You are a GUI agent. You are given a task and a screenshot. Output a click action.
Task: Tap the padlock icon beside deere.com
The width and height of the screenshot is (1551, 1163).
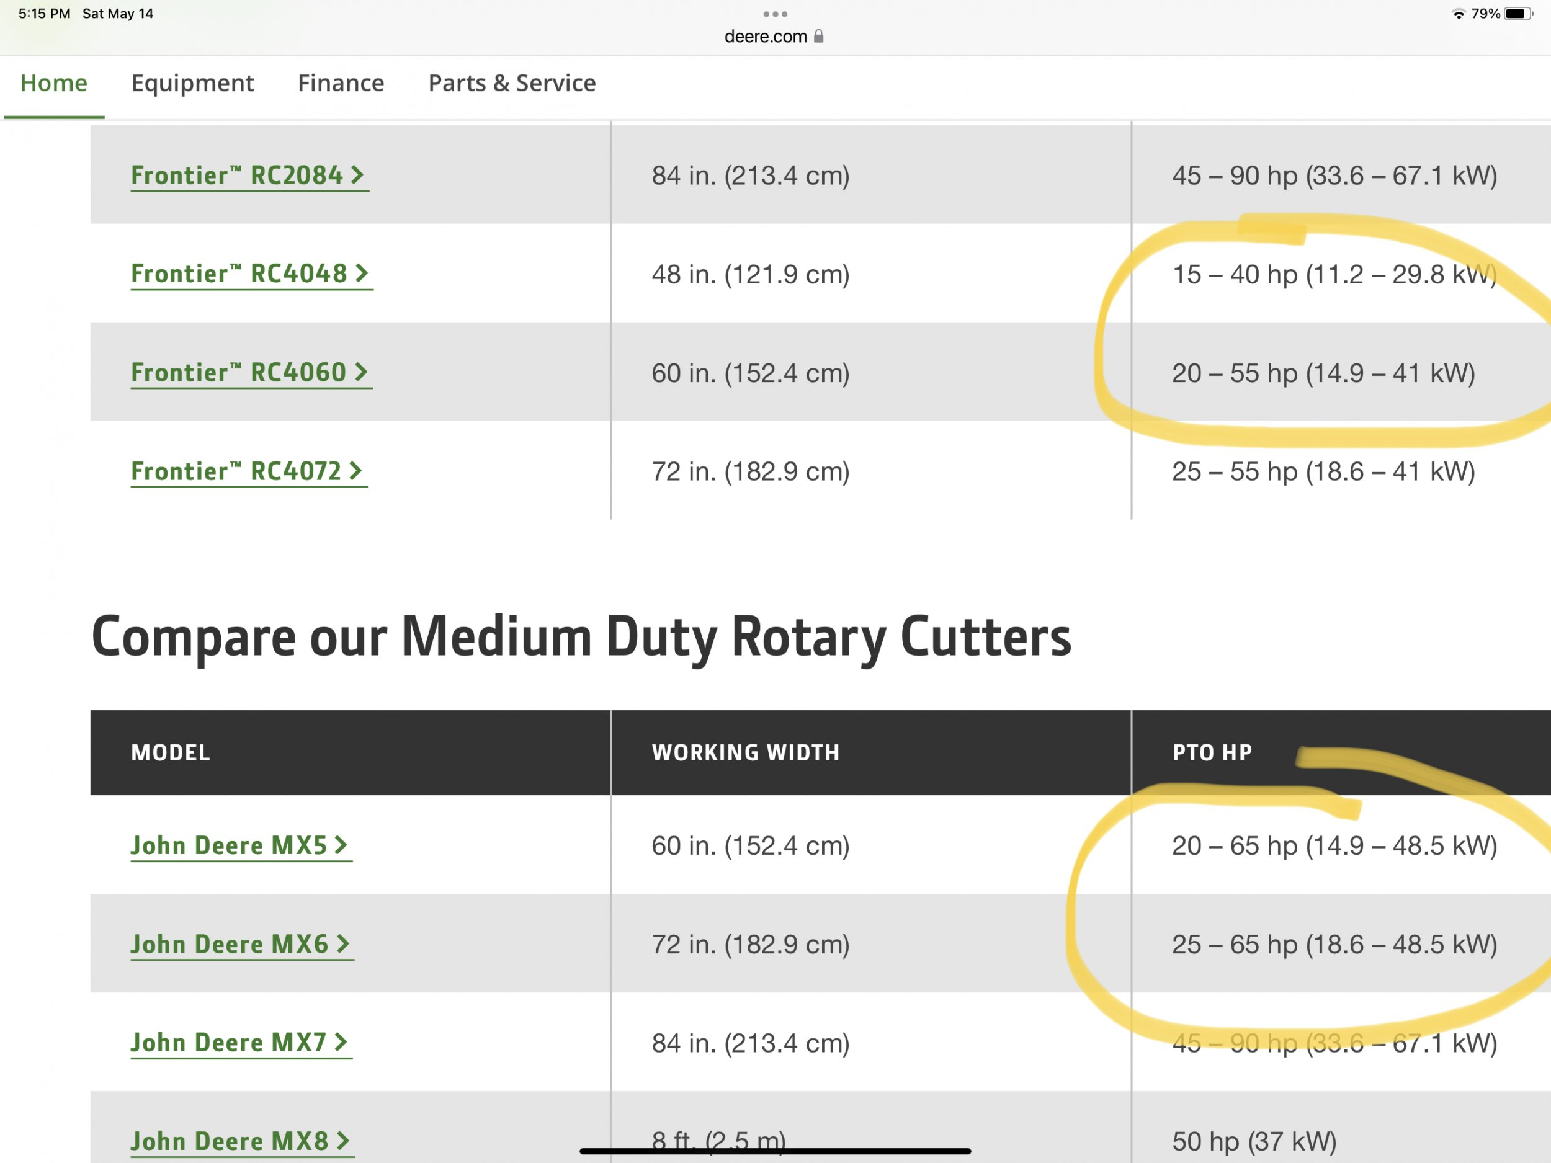click(819, 37)
